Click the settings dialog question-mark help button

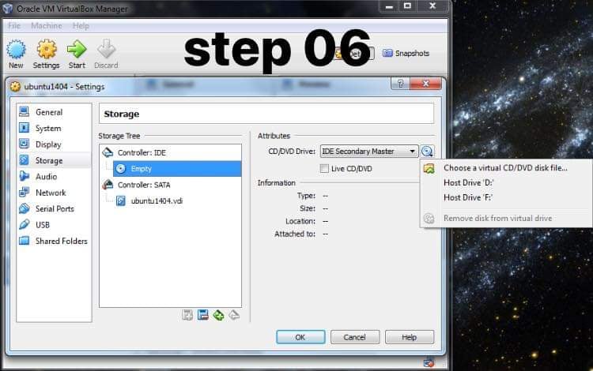[400, 84]
